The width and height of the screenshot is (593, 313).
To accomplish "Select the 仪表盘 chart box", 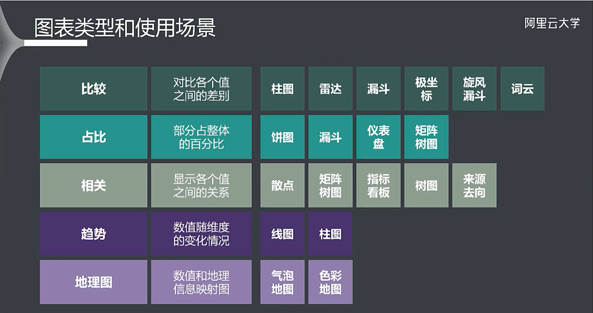I will coord(379,137).
